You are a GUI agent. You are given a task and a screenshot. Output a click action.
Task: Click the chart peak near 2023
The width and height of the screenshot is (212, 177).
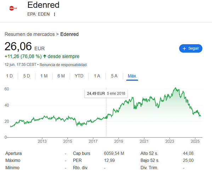176,88
